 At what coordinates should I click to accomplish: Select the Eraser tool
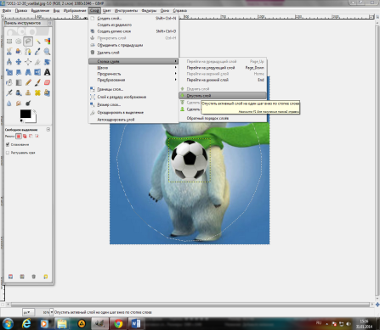(x=47, y=82)
